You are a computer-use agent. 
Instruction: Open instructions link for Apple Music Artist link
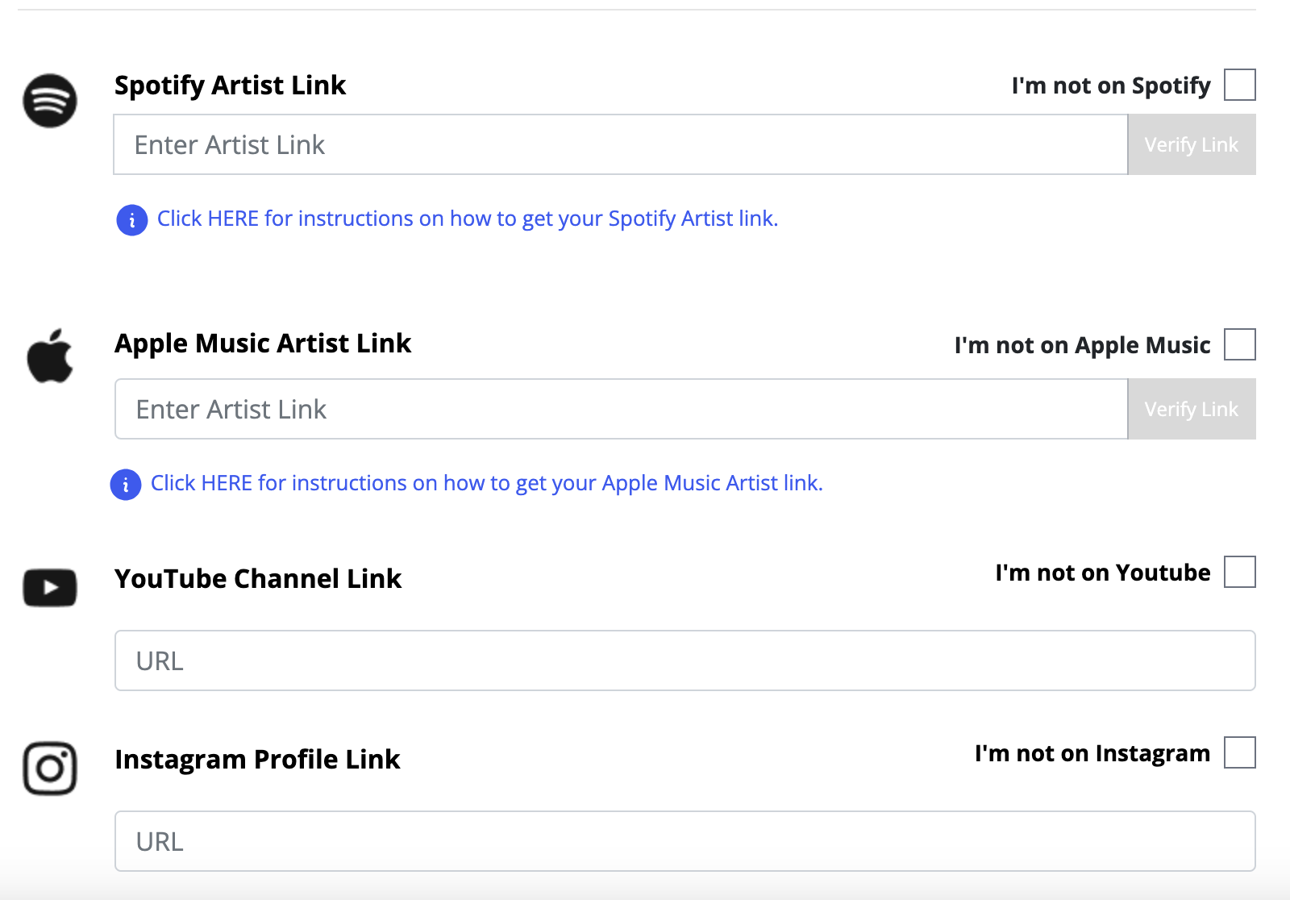coord(487,483)
